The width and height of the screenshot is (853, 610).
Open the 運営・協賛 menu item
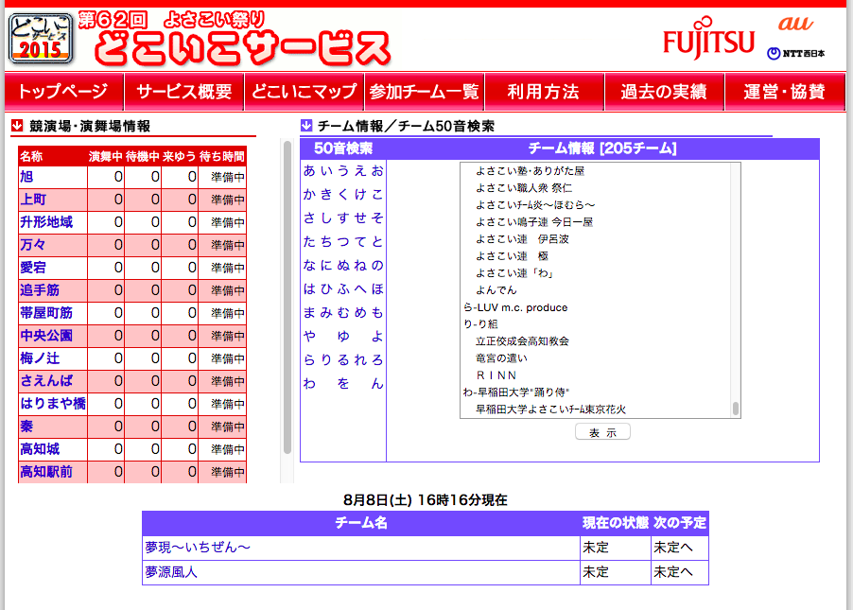785,92
